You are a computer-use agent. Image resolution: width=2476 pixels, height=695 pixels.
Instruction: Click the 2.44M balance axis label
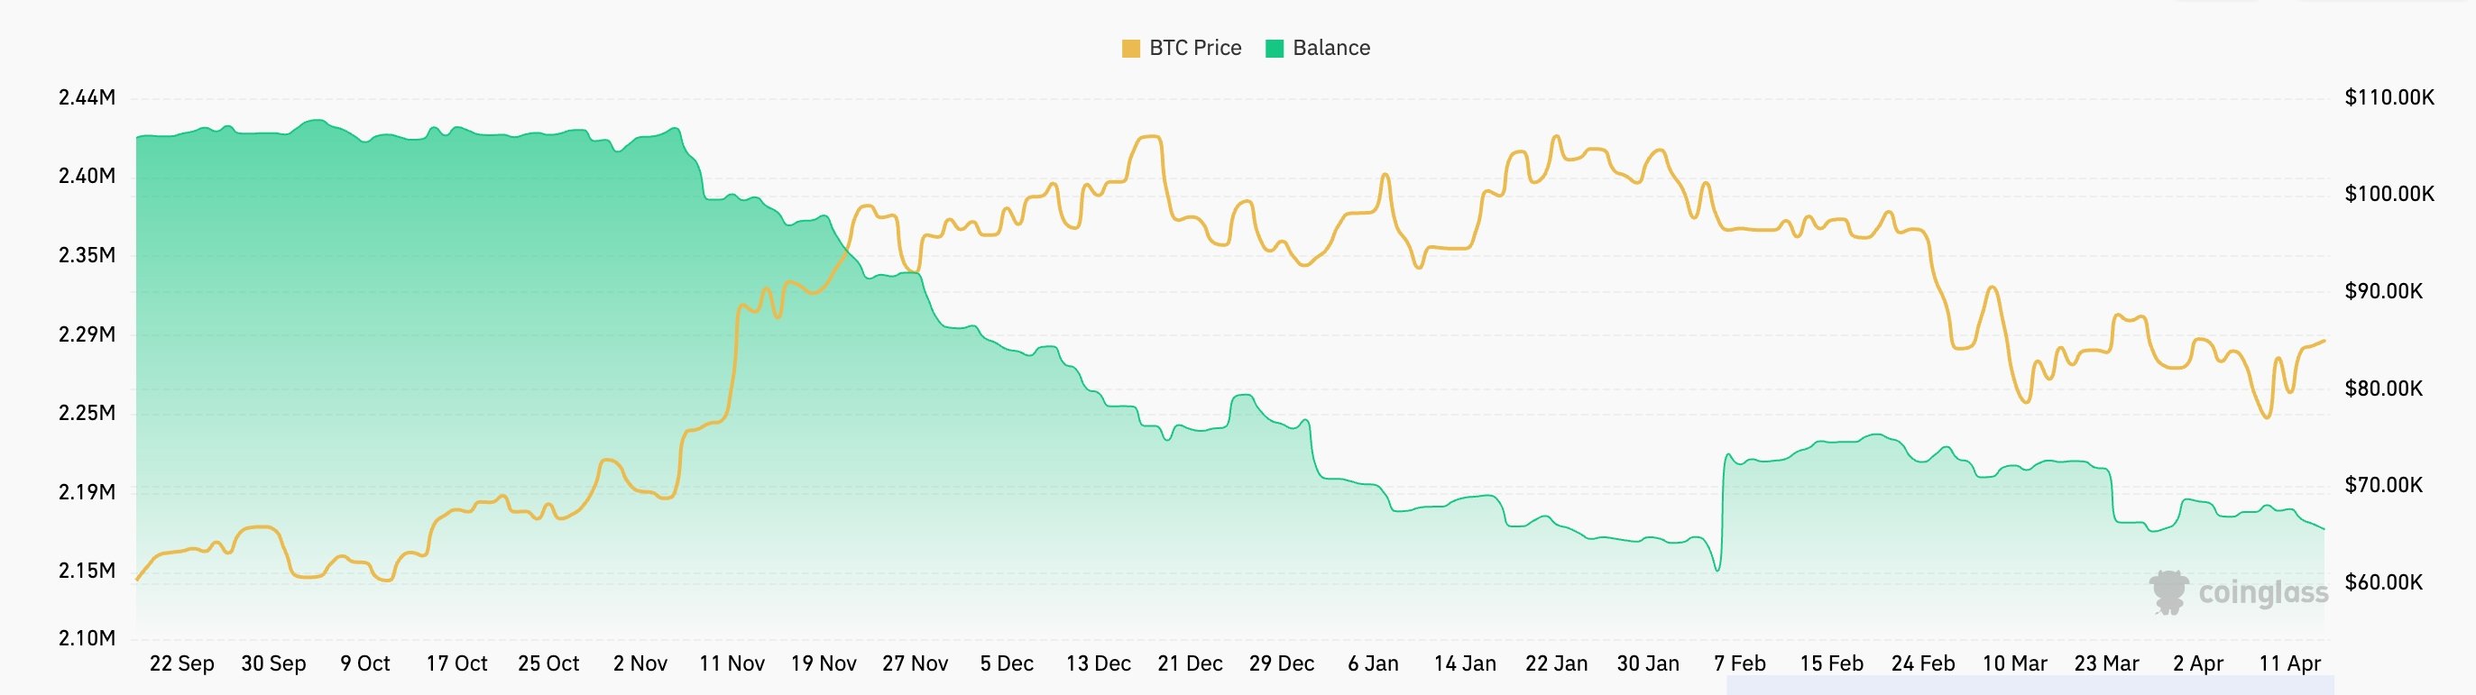click(87, 97)
